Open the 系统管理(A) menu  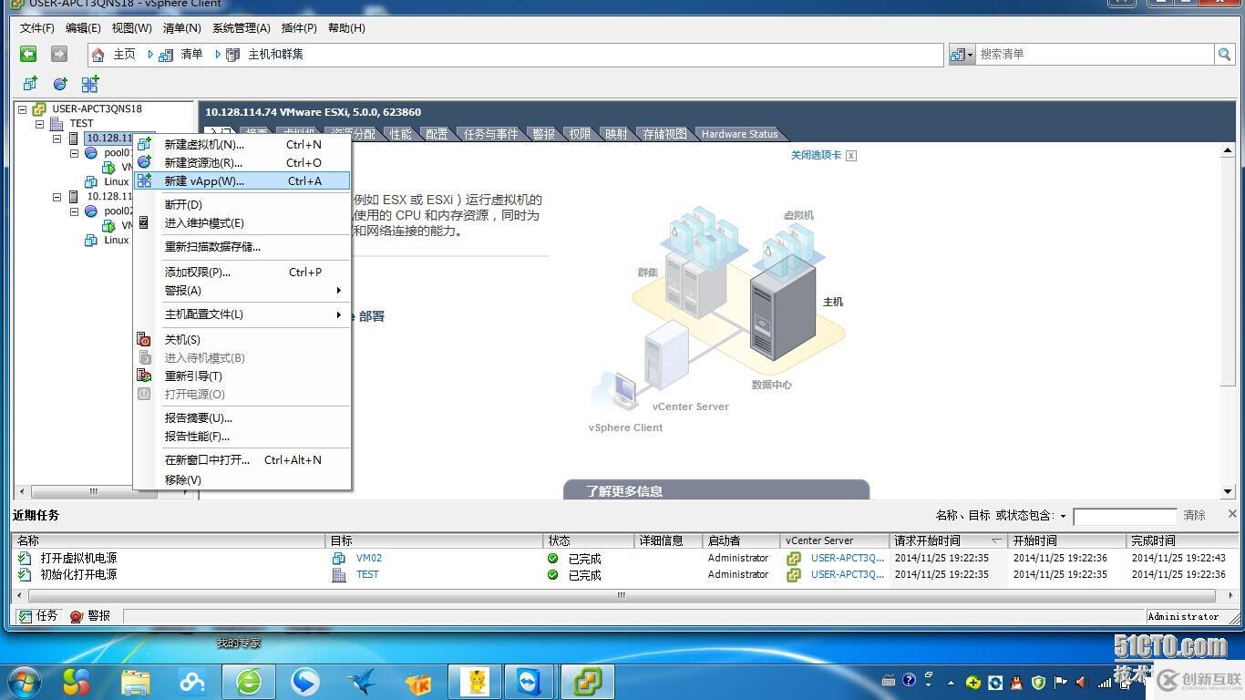click(242, 28)
